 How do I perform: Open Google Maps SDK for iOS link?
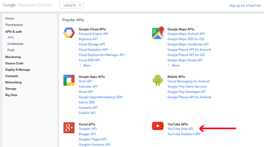(x=186, y=39)
